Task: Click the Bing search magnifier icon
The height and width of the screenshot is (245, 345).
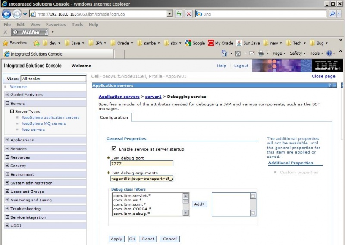Action: [x=332, y=14]
